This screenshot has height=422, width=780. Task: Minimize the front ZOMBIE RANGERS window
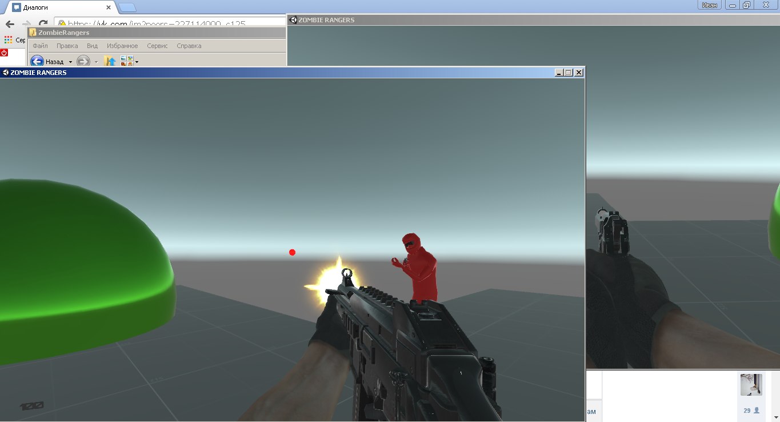point(558,73)
